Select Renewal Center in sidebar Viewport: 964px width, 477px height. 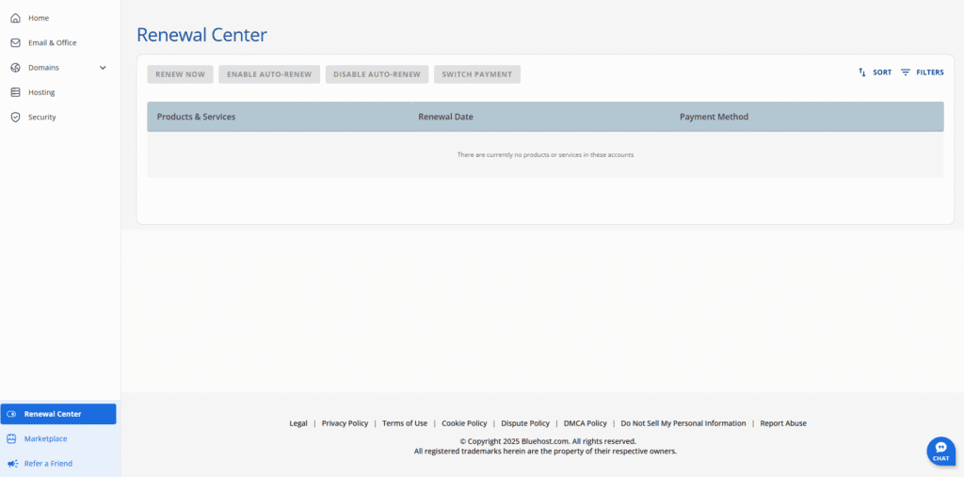[58, 414]
